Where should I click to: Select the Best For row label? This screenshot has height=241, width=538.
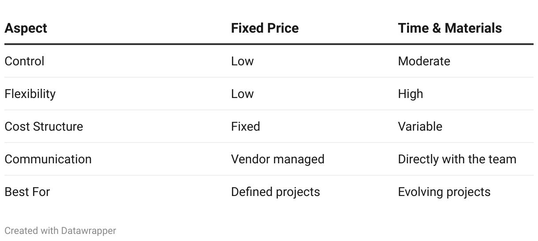[x=27, y=192]
